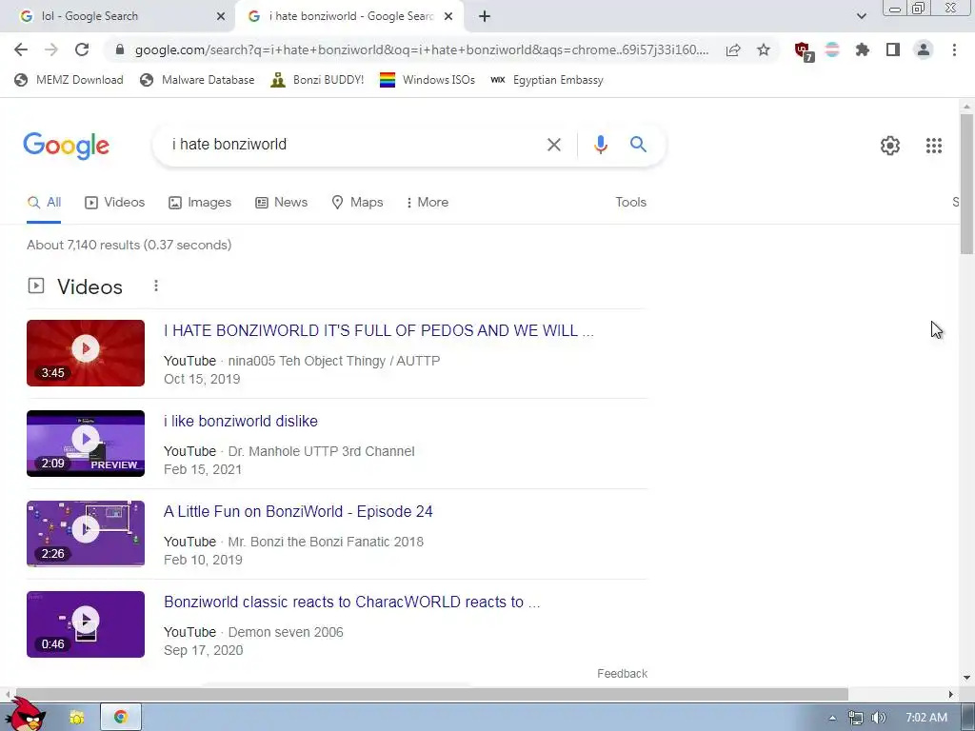The width and height of the screenshot is (975, 731).
Task: Click the vertical scrollbar thumb
Action: point(966,184)
